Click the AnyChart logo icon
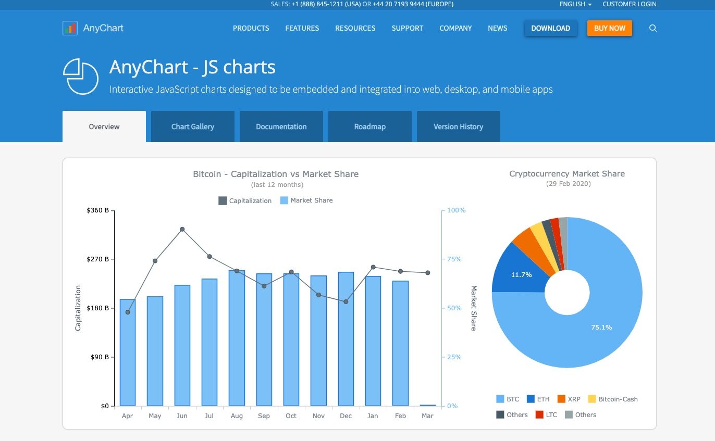The height and width of the screenshot is (441, 715). [x=70, y=28]
